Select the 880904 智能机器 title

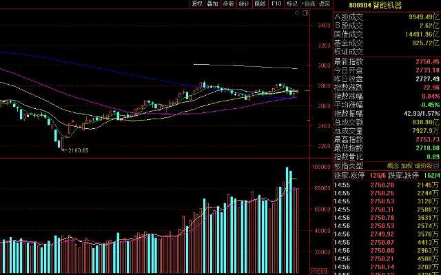[x=376, y=5]
